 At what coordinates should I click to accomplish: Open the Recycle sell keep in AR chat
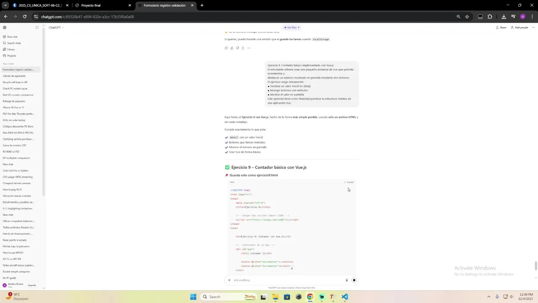tap(21, 82)
